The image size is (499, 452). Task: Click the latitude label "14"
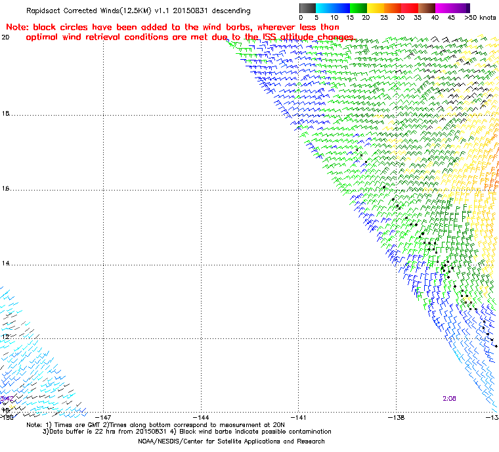point(5,263)
